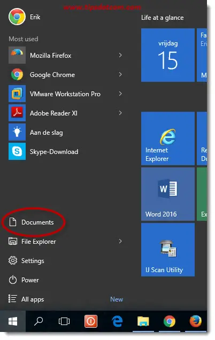Expand VMware Workstation Pro jump list arrow
The width and height of the screenshot is (215, 340).
120,94
